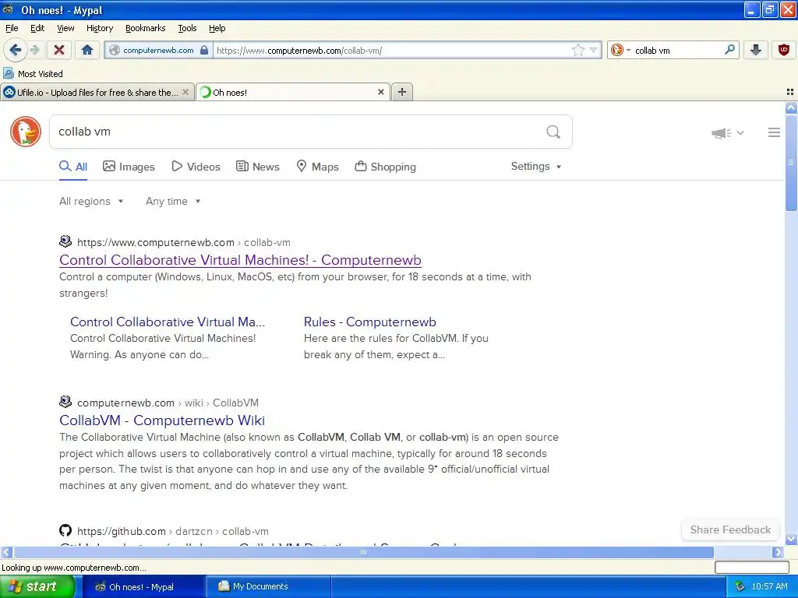The image size is (798, 598).
Task: Switch to Videos results
Action: [x=196, y=167]
